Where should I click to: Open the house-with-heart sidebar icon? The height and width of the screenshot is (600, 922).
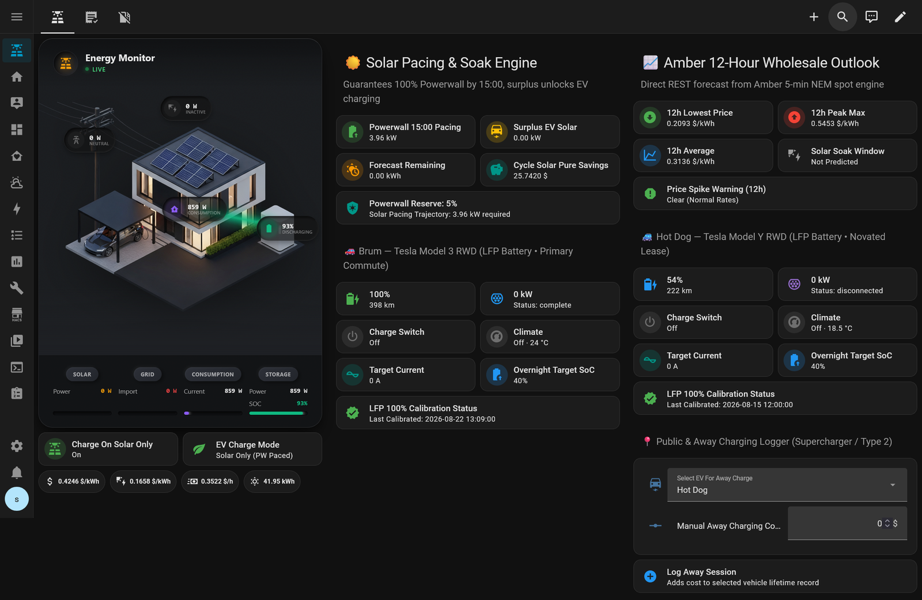click(x=17, y=156)
